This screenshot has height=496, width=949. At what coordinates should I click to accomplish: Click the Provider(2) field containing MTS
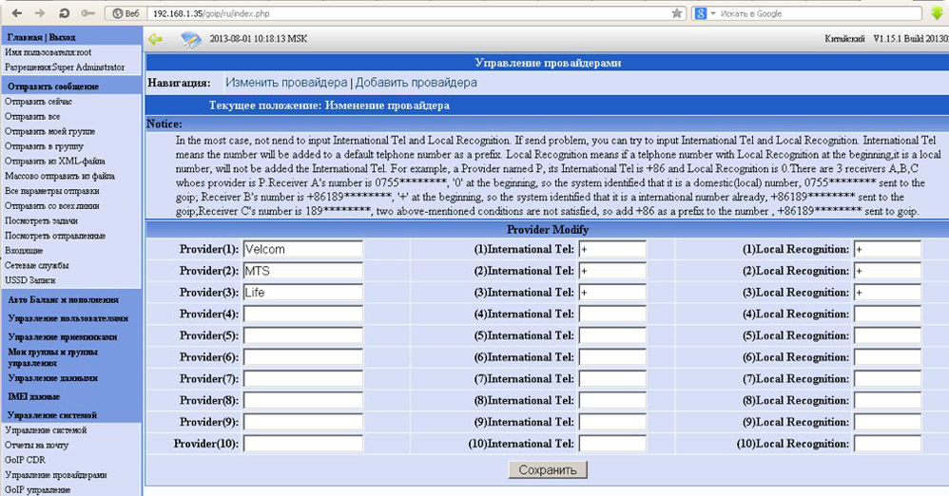pos(302,271)
